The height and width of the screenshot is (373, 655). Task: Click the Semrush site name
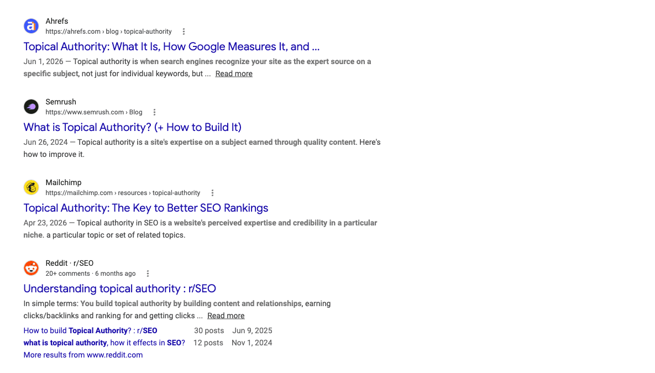pos(61,102)
